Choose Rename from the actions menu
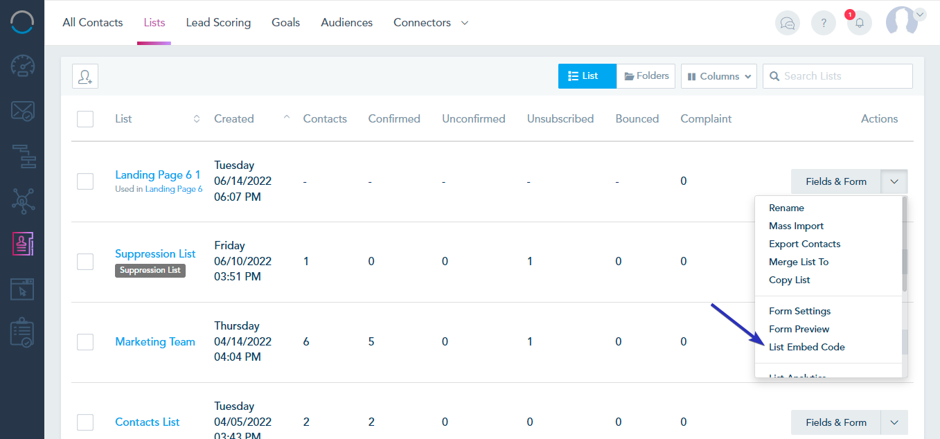 tap(787, 208)
